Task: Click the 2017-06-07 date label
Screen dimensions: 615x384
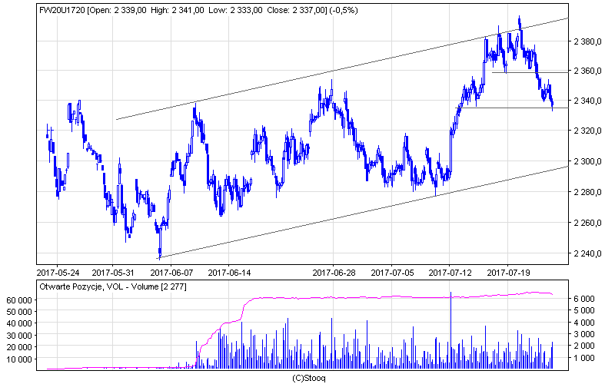Action: coord(171,273)
